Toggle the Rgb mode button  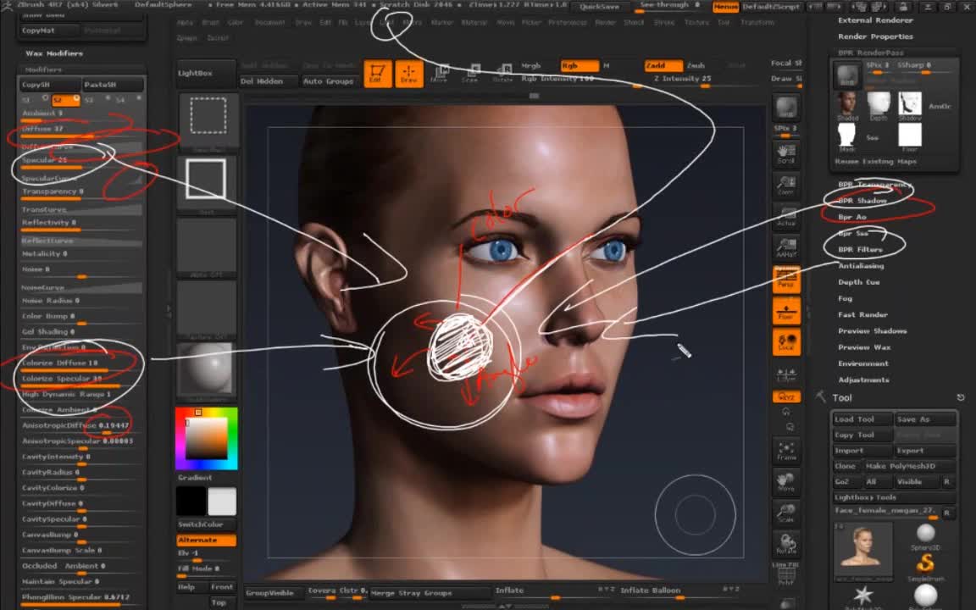pyautogui.click(x=579, y=65)
